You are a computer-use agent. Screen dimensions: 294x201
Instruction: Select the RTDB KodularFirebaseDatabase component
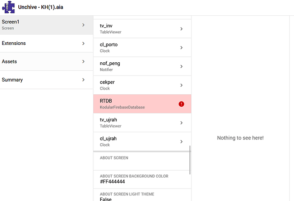[142, 104]
